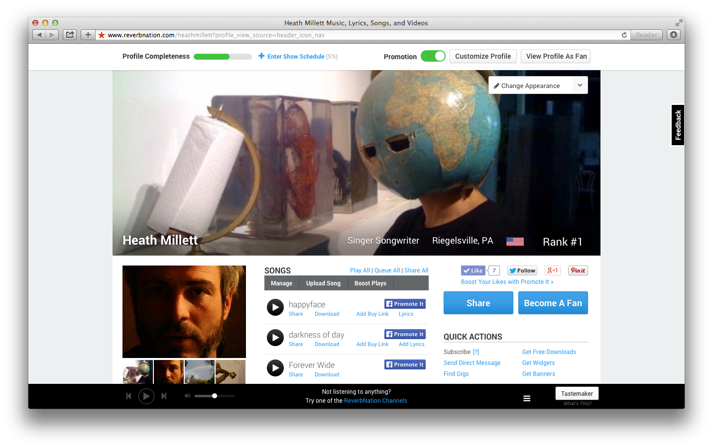713x448 pixels.
Task: Mute using the speaker volume icon
Action: coord(187,396)
